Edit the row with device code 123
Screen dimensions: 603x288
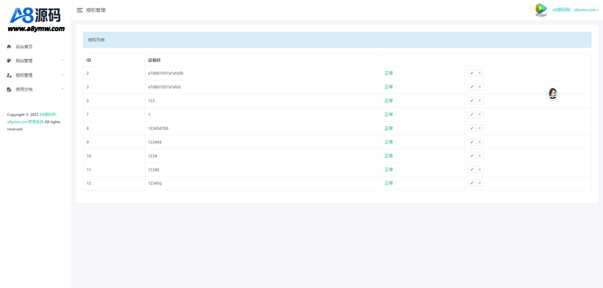click(x=472, y=101)
